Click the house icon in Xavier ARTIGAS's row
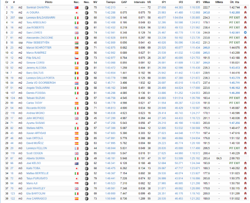250x203 pixels. 245,133
